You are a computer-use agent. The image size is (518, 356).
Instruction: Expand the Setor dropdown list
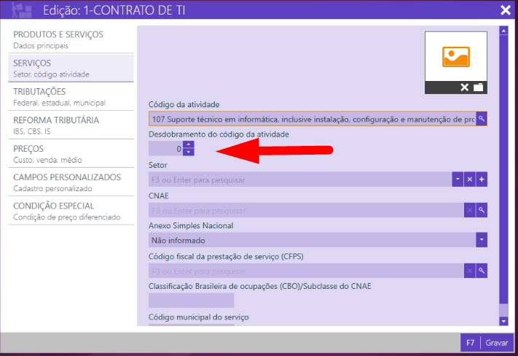click(457, 179)
